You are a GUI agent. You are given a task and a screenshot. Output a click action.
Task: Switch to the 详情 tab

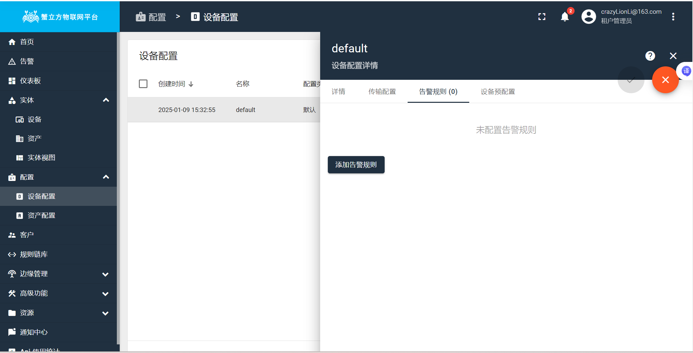[338, 92]
